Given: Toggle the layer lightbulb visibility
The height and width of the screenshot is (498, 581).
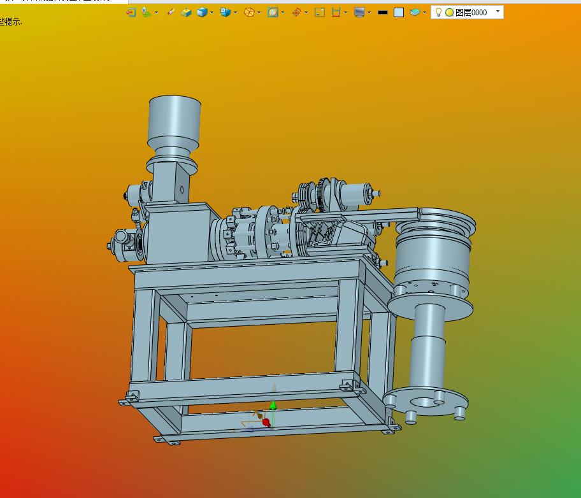Looking at the screenshot, I should (x=438, y=12).
